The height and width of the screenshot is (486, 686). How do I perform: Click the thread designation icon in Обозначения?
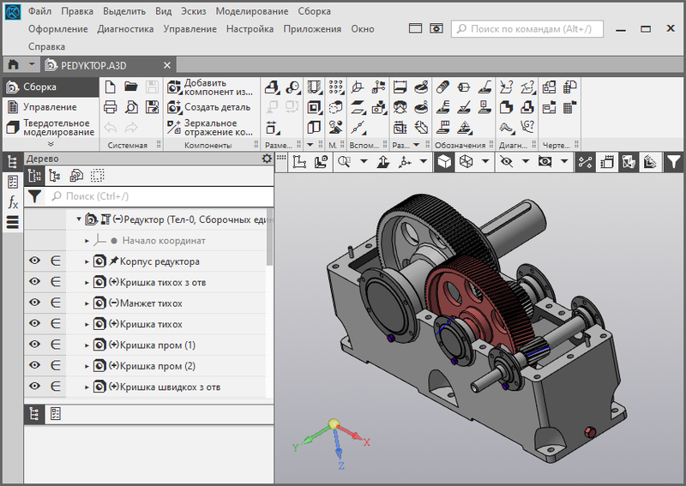442,87
